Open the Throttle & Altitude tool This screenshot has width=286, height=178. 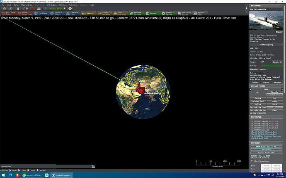pos(60,13)
